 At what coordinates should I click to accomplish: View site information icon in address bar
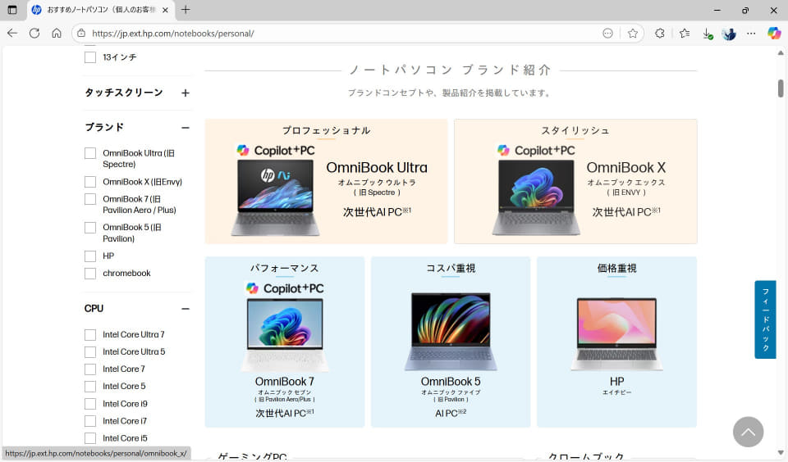tap(81, 34)
